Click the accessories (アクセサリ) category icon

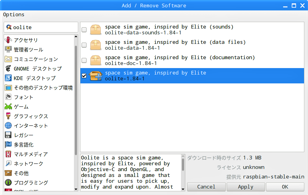(x=8, y=40)
